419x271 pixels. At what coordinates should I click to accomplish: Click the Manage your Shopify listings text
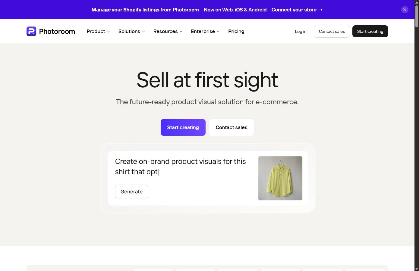pos(145,10)
